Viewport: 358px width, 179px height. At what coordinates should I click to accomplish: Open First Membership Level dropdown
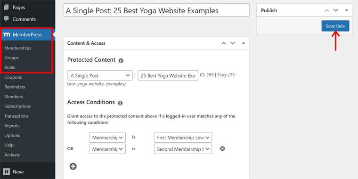[x=183, y=138]
